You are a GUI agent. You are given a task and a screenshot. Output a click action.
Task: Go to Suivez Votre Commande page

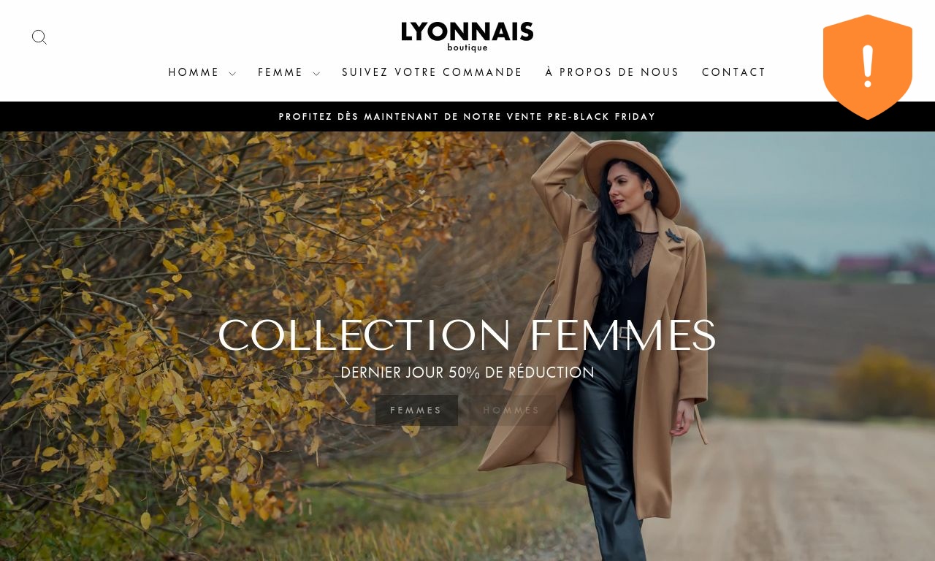[x=432, y=72]
